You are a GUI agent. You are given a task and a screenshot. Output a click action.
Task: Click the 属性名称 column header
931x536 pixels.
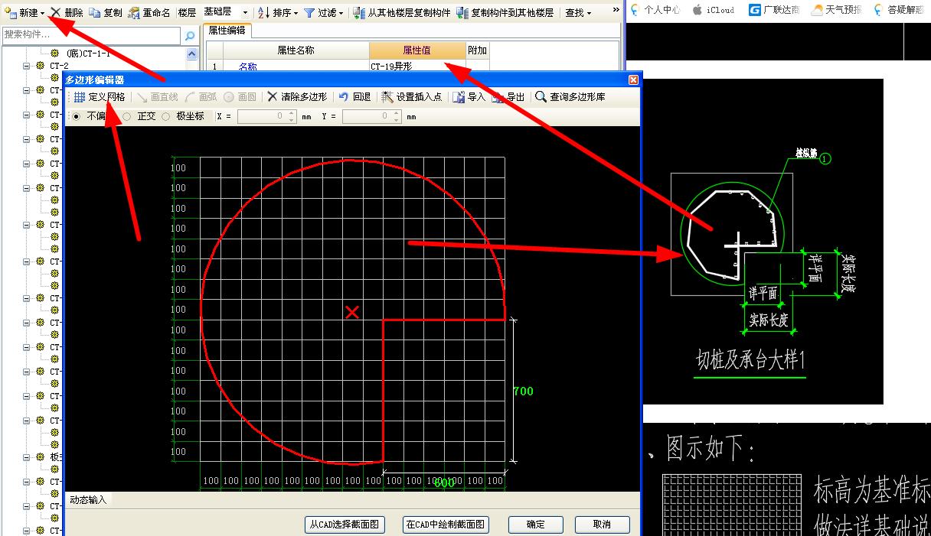click(x=296, y=50)
